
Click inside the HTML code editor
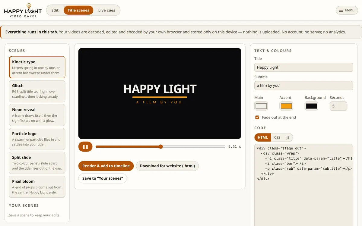pos(303,185)
